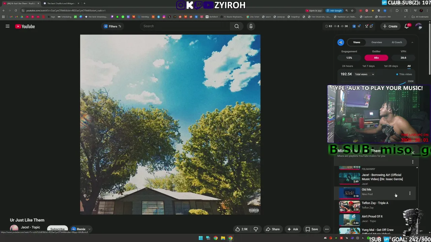Open the FL Studio Keyboard bookmark
The height and width of the screenshot is (242, 431).
coord(231,17)
